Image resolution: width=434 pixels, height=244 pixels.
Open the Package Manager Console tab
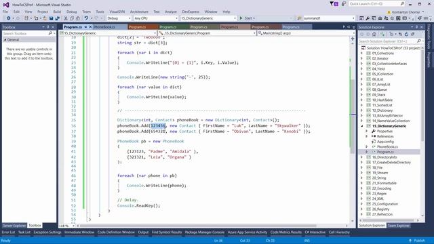pos(205,232)
